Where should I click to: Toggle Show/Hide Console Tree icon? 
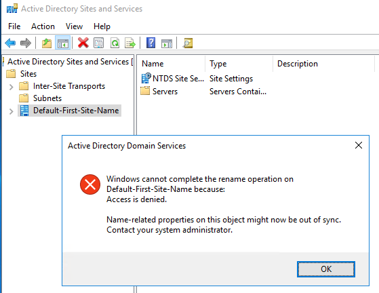(x=63, y=43)
